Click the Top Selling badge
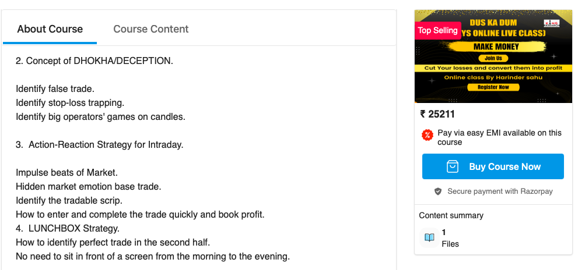 click(x=437, y=30)
